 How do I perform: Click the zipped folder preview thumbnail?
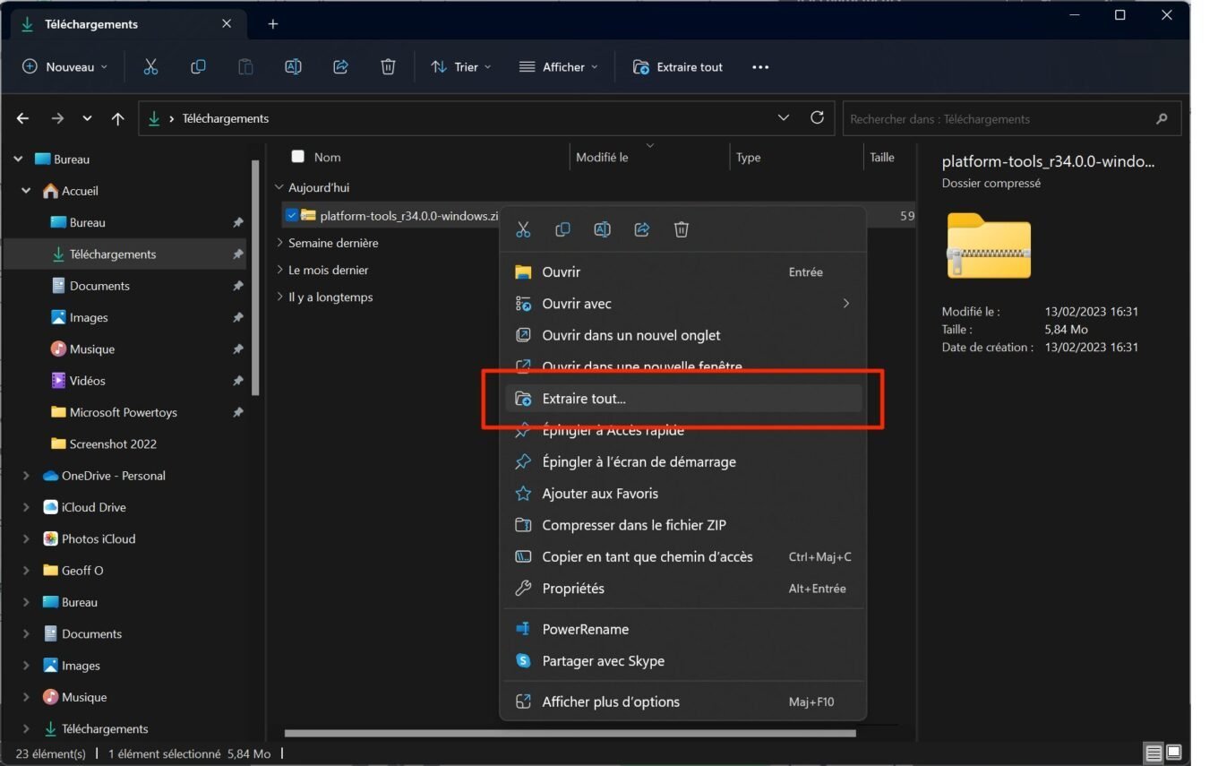coord(989,245)
